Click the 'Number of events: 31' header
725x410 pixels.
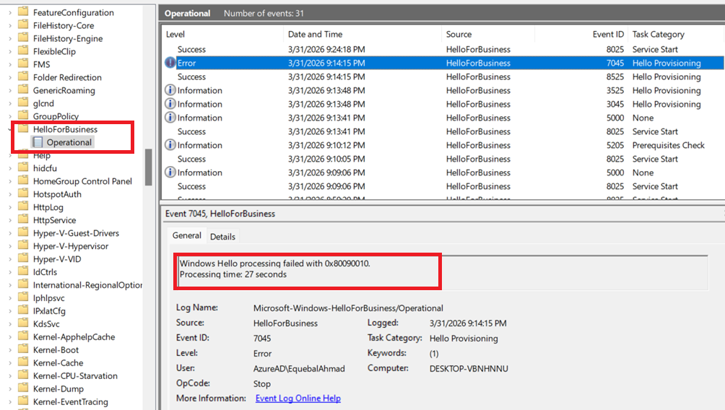coord(264,14)
